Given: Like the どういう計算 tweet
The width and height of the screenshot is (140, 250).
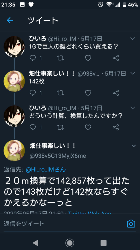Looking at the screenshot, I should tap(88, 127).
